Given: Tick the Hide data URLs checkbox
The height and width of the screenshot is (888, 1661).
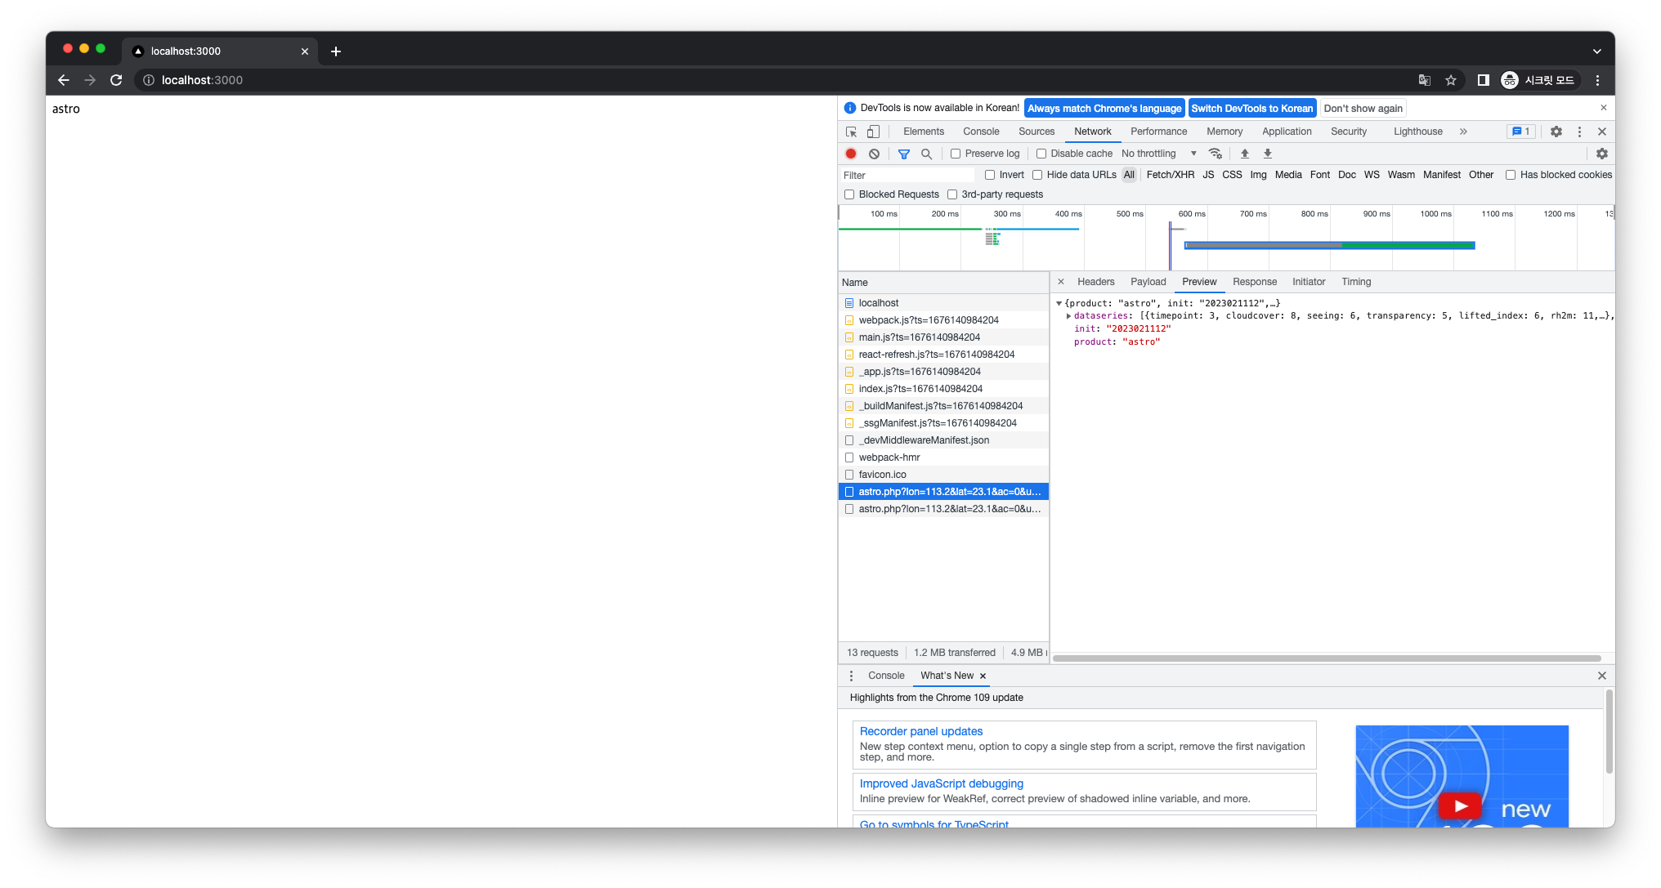Looking at the screenshot, I should [1037, 175].
